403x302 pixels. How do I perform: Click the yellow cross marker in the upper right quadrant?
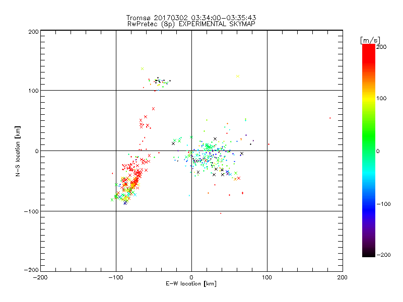tap(238, 76)
